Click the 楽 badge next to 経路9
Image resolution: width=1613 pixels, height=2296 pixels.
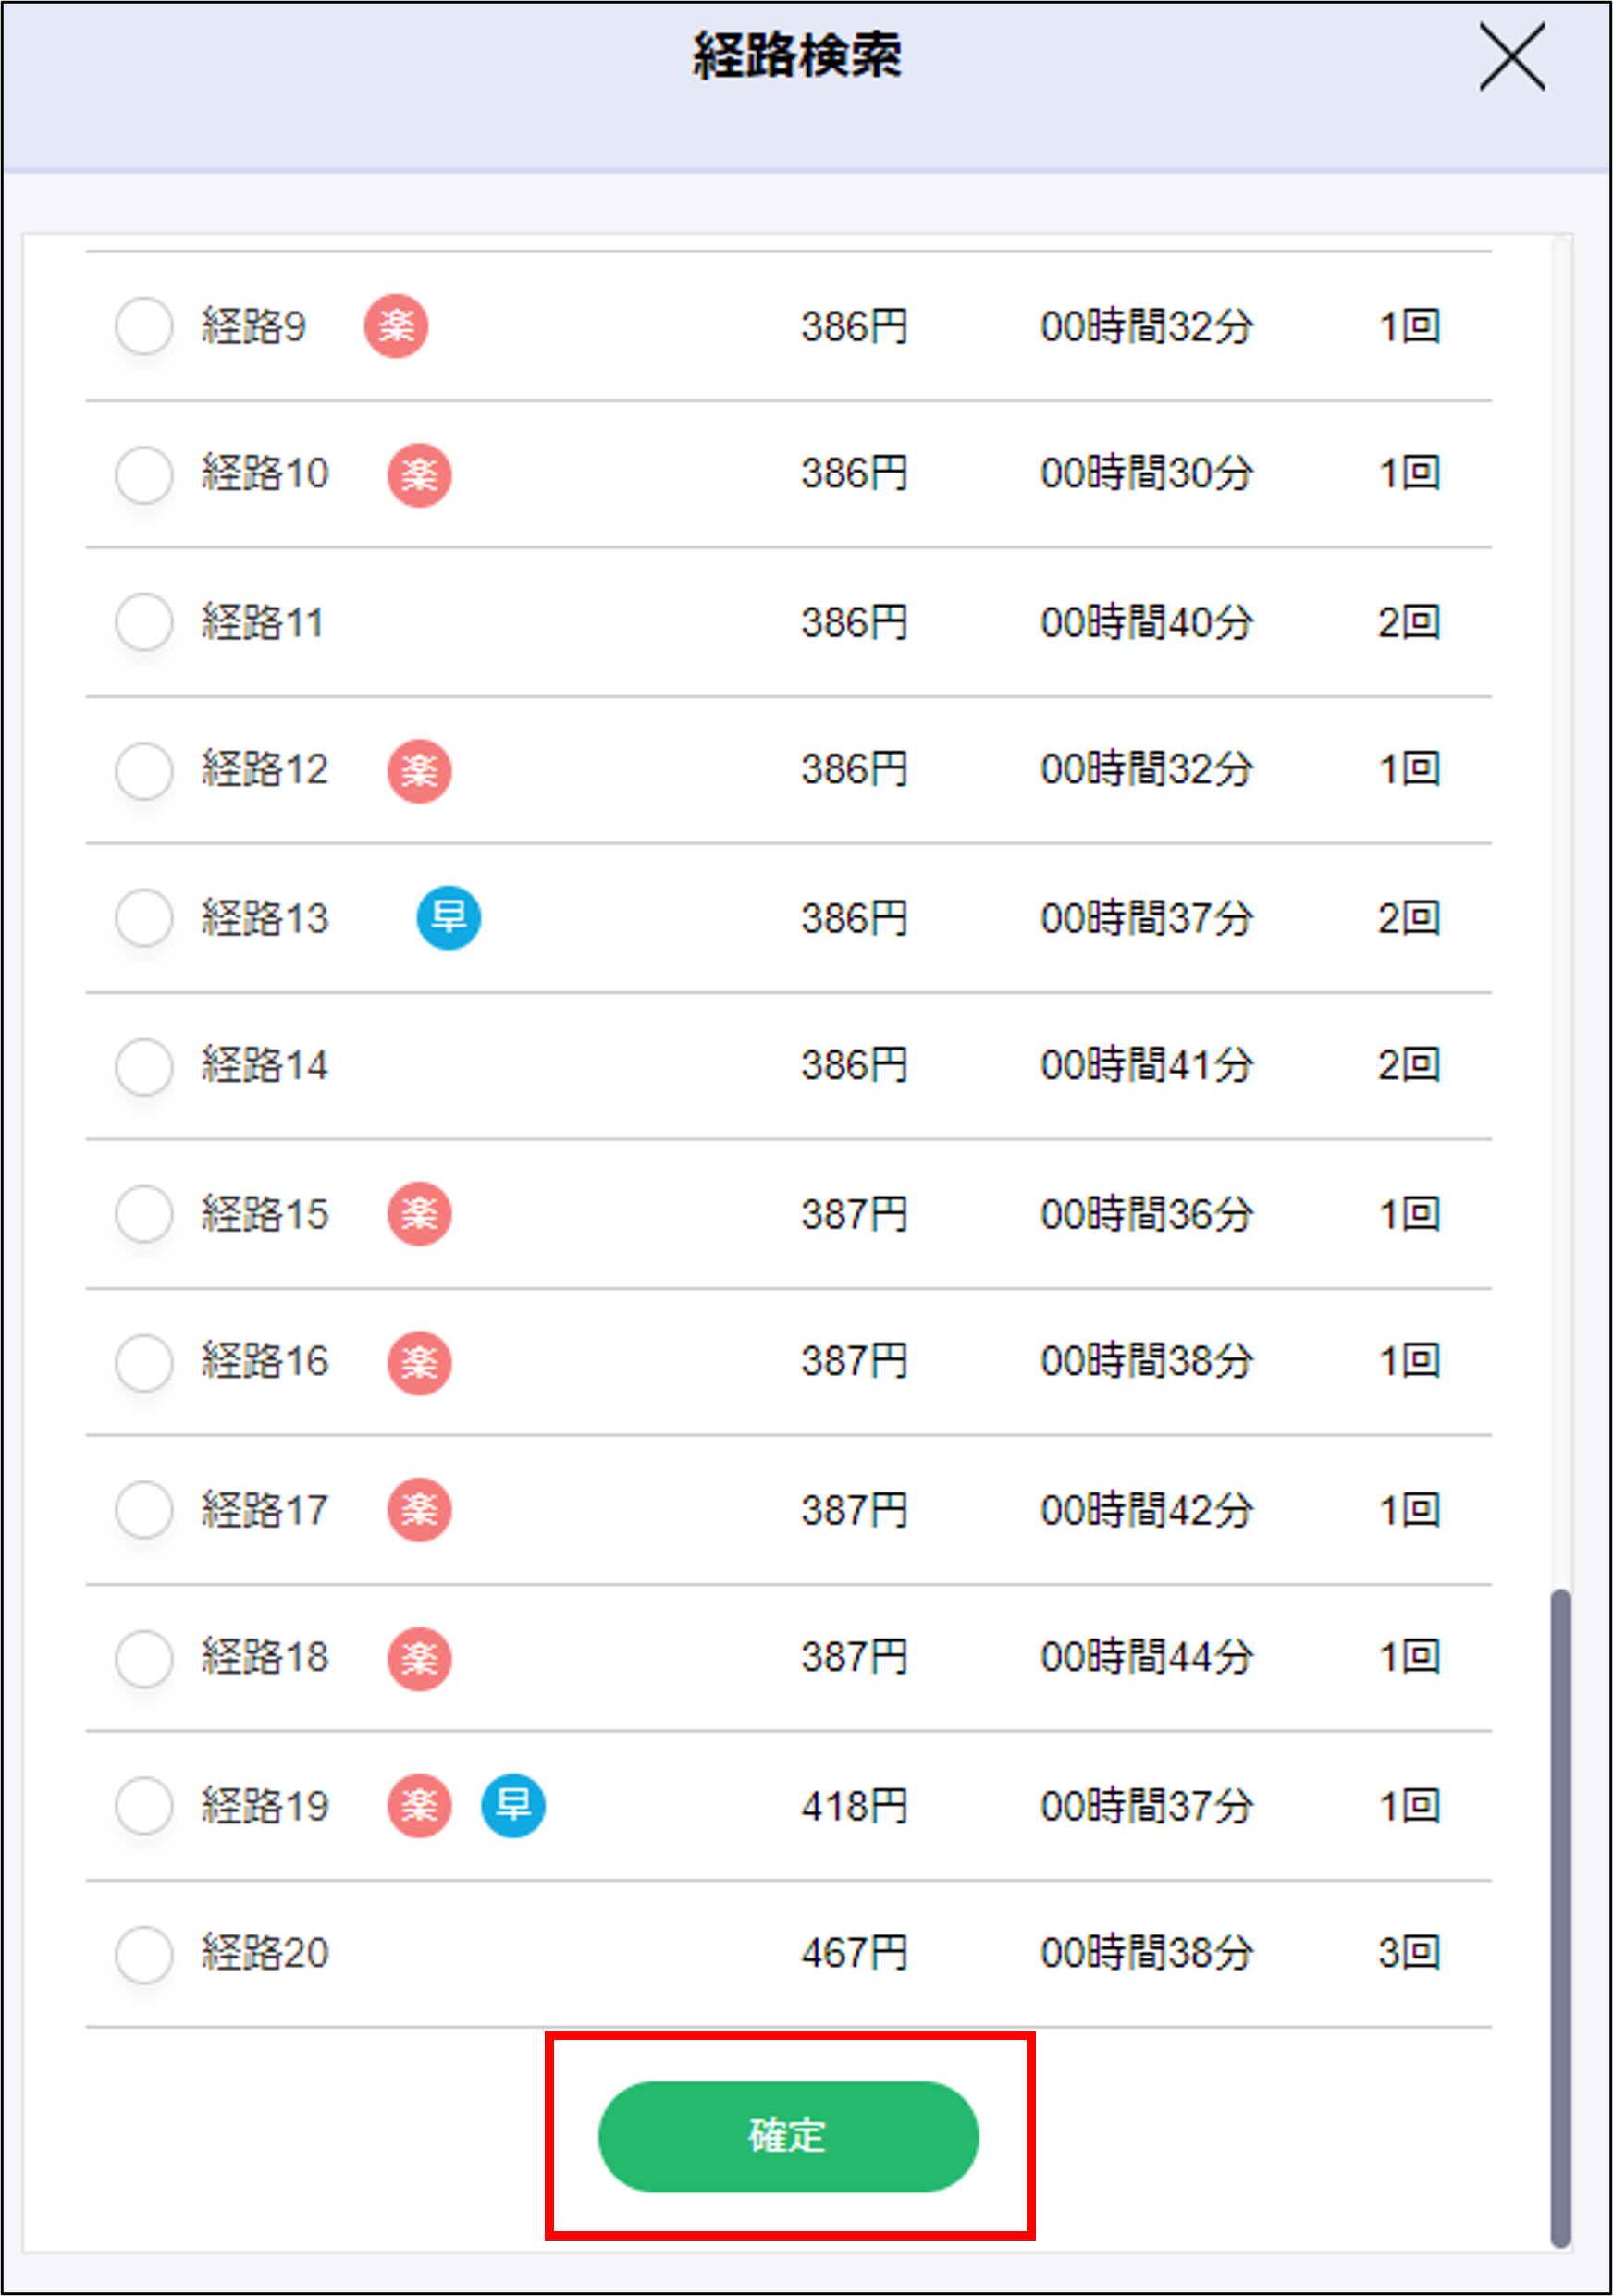click(x=397, y=326)
